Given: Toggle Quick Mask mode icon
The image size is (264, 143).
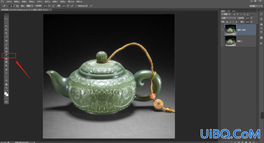Looking at the screenshot, I should pyautogui.click(x=6, y=98).
